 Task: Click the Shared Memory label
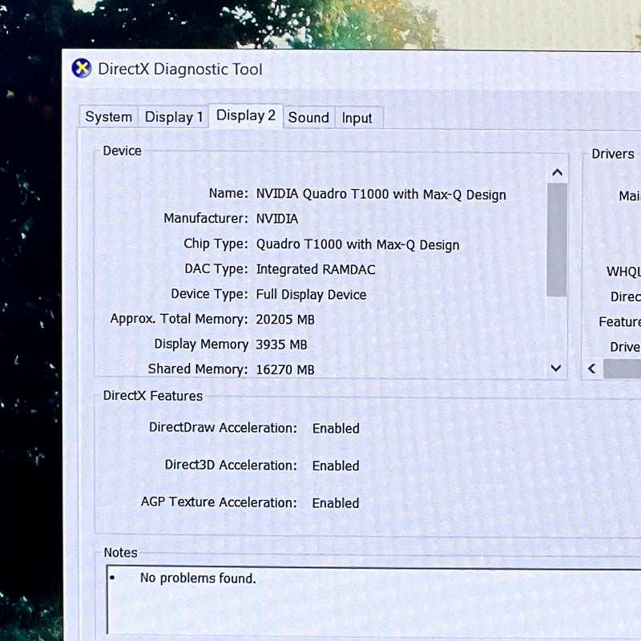[x=198, y=369]
